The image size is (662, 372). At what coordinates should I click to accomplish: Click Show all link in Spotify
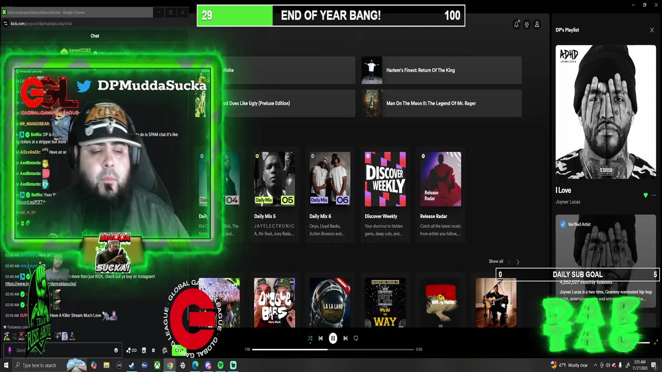pos(496,261)
